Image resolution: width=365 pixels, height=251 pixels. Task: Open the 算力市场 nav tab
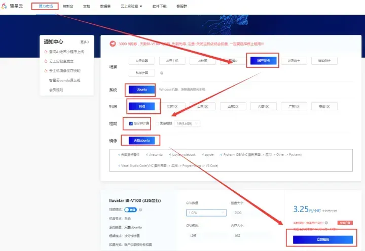point(46,6)
